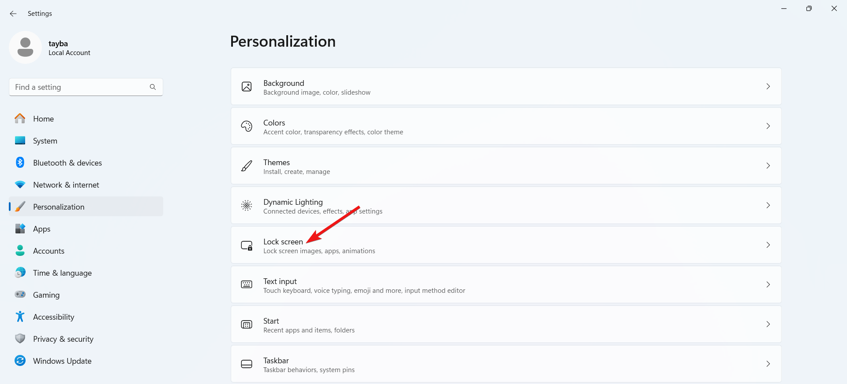847x384 pixels.
Task: Click the Background picture icon
Action: 247,86
